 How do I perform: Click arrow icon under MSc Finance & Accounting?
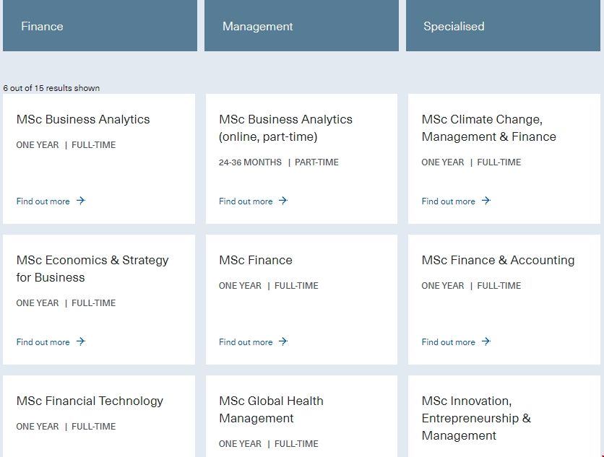[x=486, y=341]
